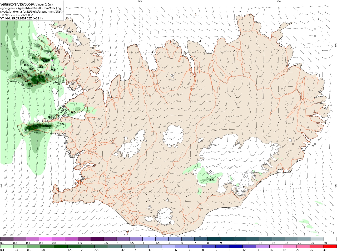Viewport: 337px width, 252px height.
Task: Click the bright pink 0.5 swatch in upper legend row
Action: click(45, 239)
